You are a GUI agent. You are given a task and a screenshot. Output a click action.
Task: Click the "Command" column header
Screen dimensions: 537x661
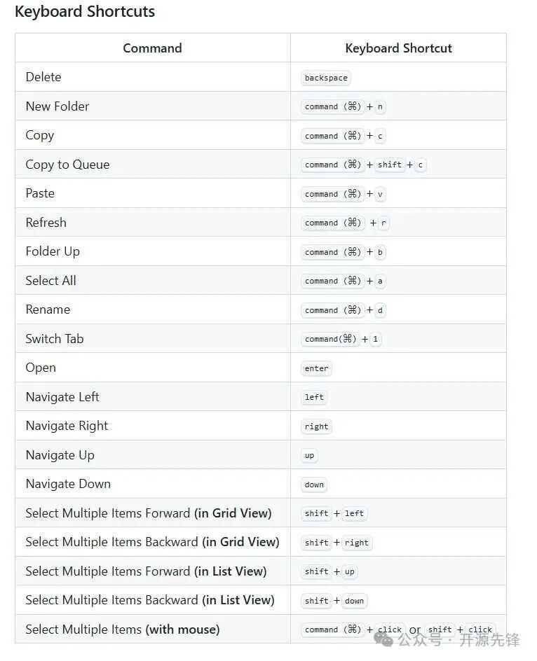point(152,48)
